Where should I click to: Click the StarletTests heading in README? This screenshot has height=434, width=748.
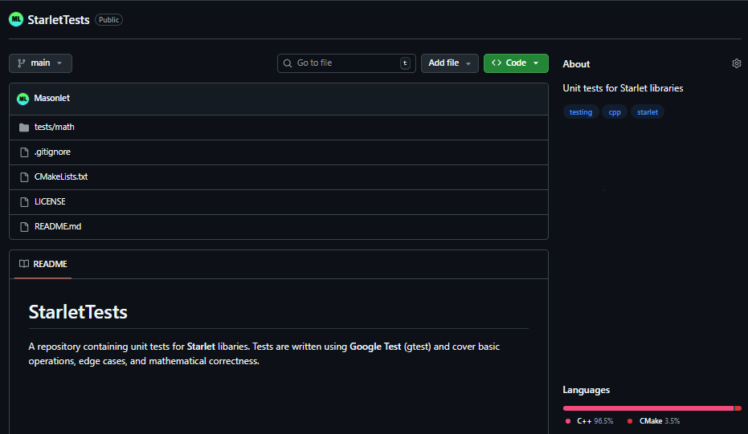78,312
